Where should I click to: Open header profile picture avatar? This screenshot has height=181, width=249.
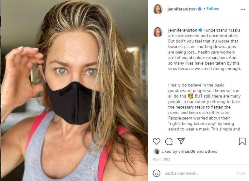[x=158, y=9]
